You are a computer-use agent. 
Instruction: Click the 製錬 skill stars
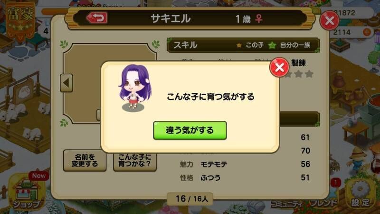pyautogui.click(x=299, y=74)
